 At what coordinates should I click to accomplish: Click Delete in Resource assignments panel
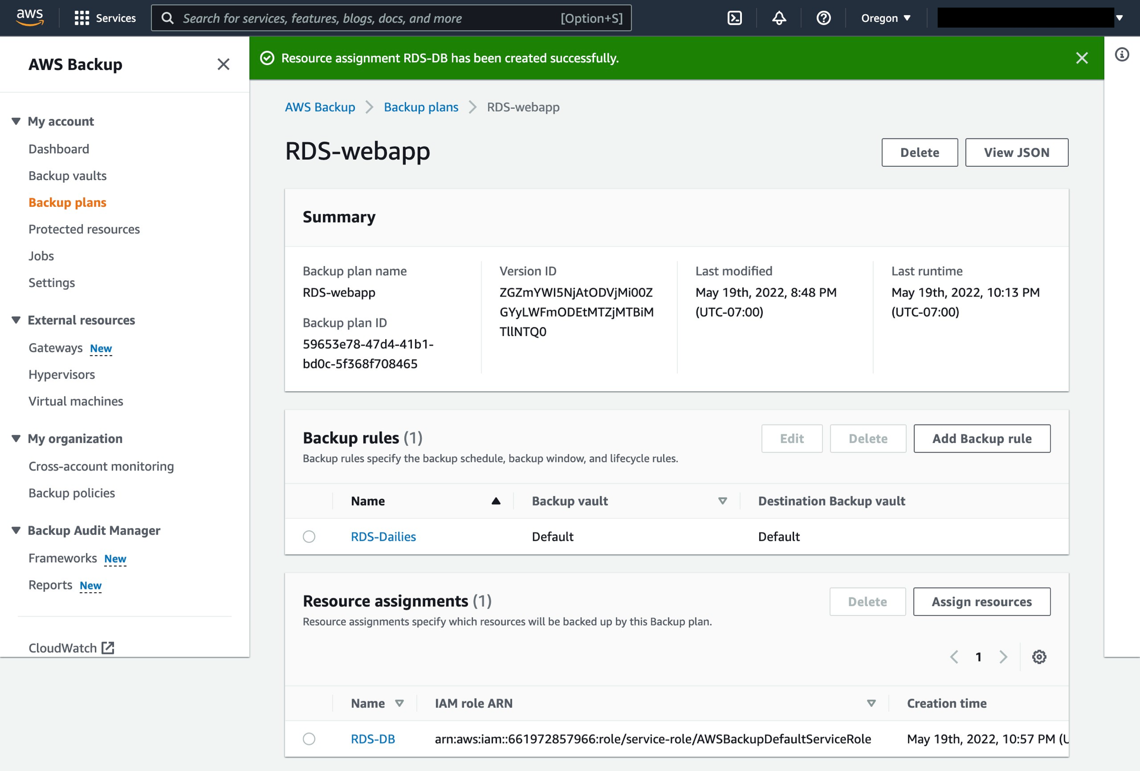pyautogui.click(x=868, y=601)
